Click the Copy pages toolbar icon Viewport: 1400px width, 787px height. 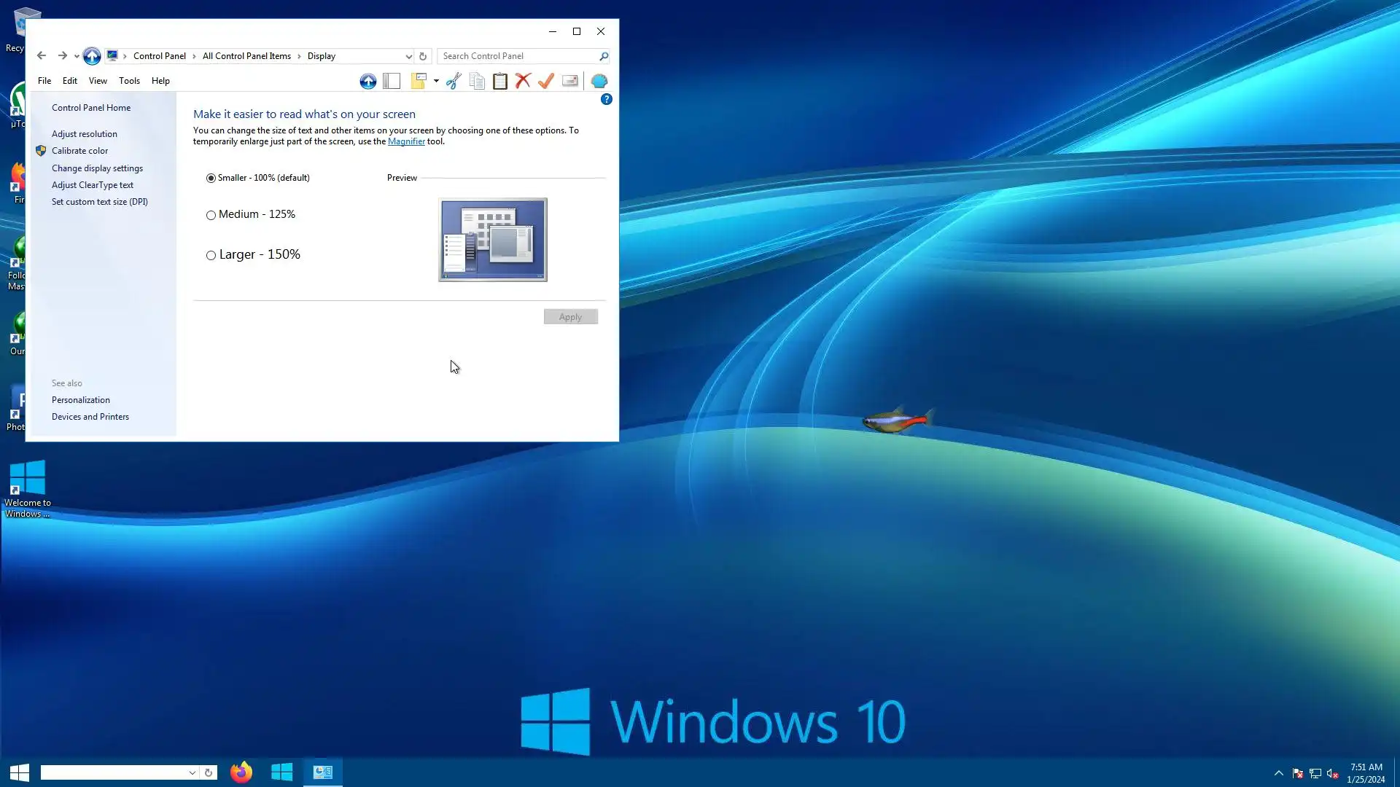click(477, 81)
